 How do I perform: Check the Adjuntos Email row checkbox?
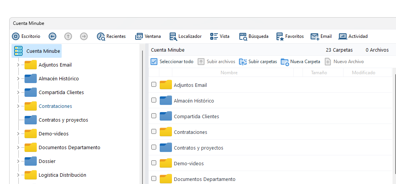pos(154,84)
